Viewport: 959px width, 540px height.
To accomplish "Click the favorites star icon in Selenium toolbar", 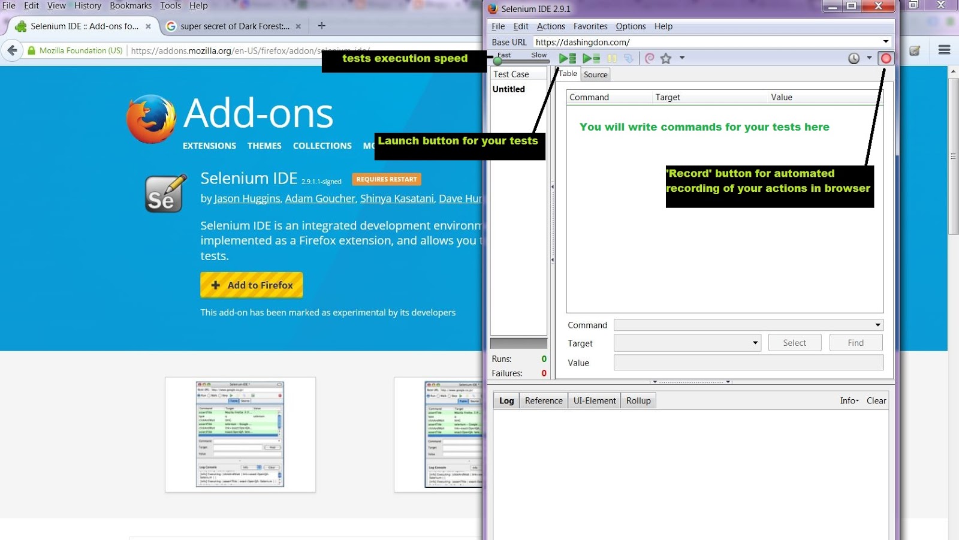I will tap(666, 58).
